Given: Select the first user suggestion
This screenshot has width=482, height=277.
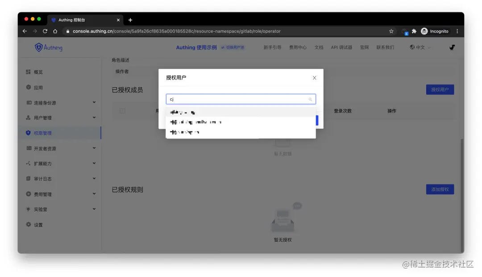Looking at the screenshot, I should coord(241,112).
